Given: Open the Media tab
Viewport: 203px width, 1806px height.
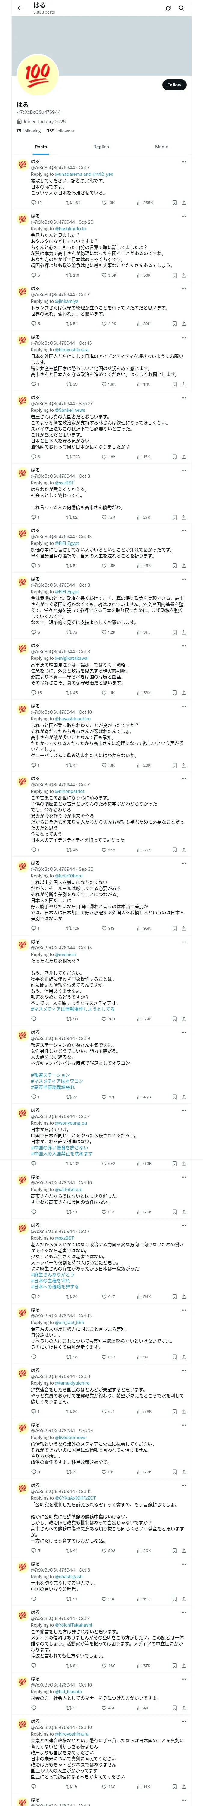Looking at the screenshot, I should [x=162, y=147].
